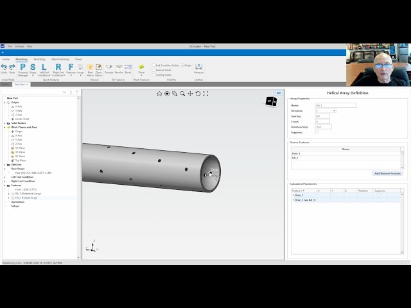Select the rotate view tool

pyautogui.click(x=198, y=94)
